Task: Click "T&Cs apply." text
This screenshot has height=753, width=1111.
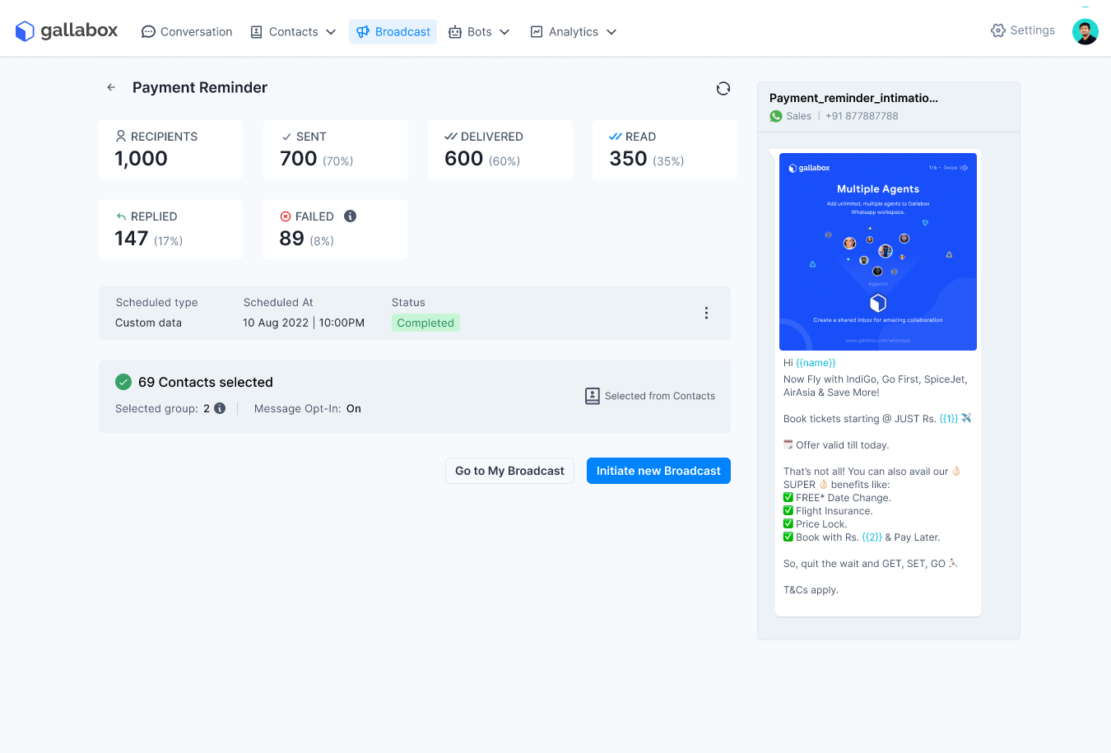Action: (811, 590)
